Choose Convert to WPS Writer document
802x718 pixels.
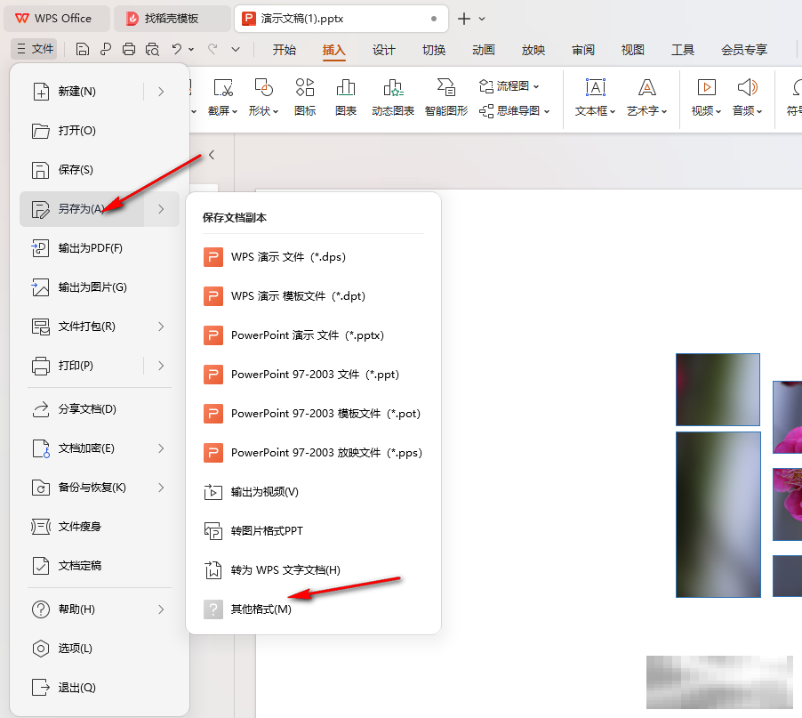click(313, 570)
